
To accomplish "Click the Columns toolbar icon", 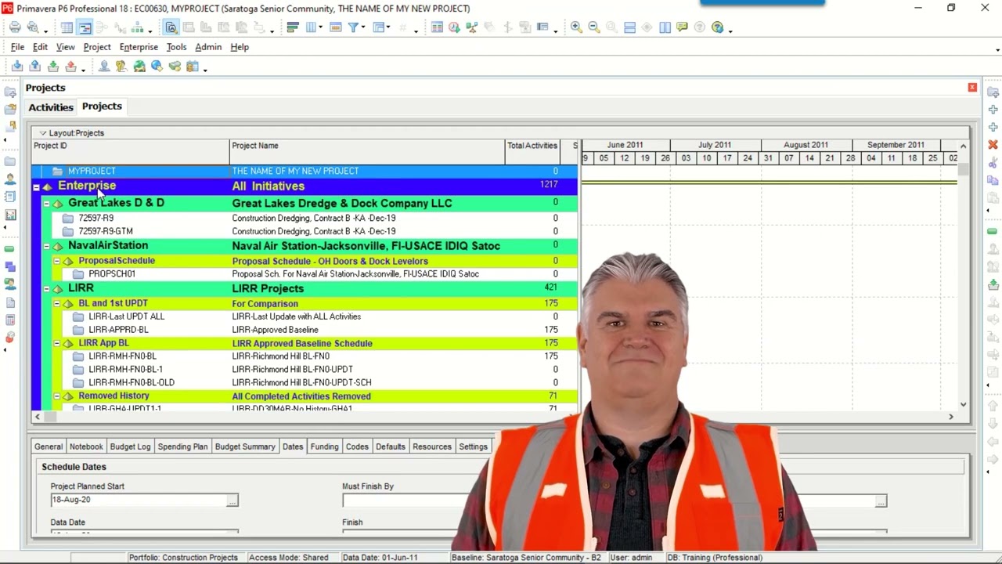I will 312,27.
